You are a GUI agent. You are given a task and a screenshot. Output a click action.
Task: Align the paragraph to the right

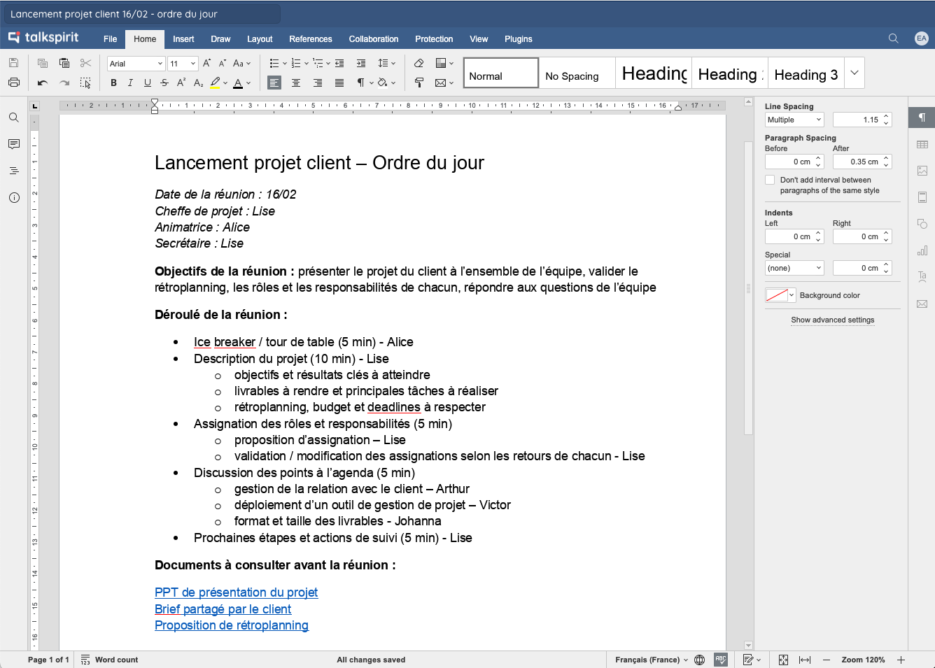318,83
